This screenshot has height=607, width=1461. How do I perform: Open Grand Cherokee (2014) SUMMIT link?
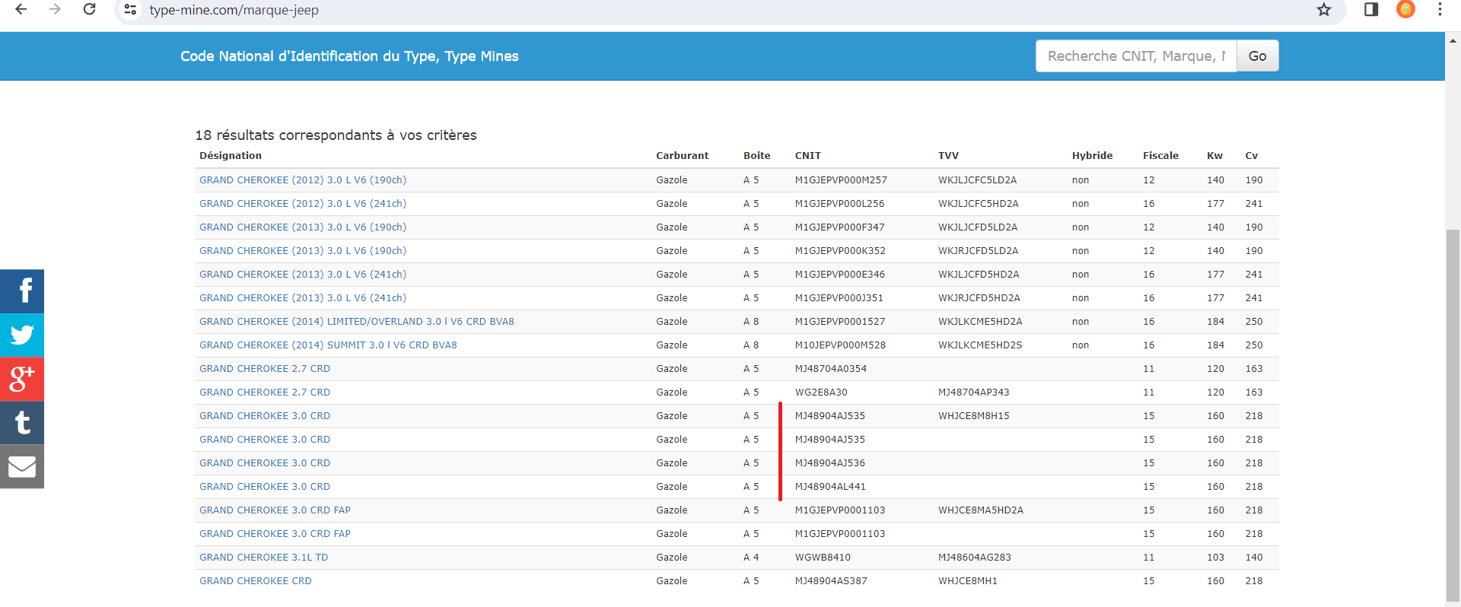click(328, 345)
